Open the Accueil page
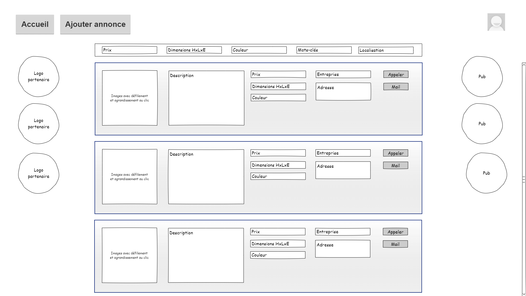 pos(35,24)
